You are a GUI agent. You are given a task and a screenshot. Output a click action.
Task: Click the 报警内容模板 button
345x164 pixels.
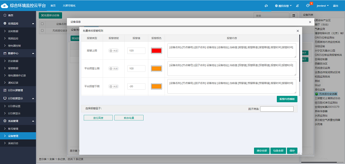pyautogui.click(x=287, y=99)
